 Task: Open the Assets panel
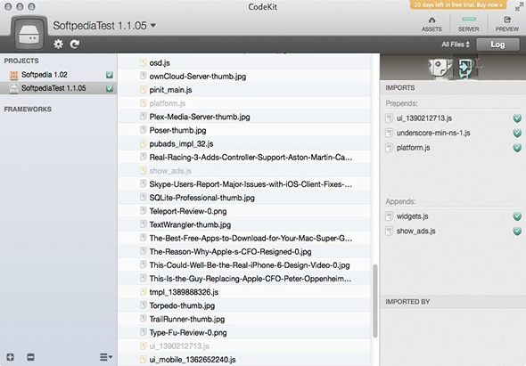coord(431,24)
